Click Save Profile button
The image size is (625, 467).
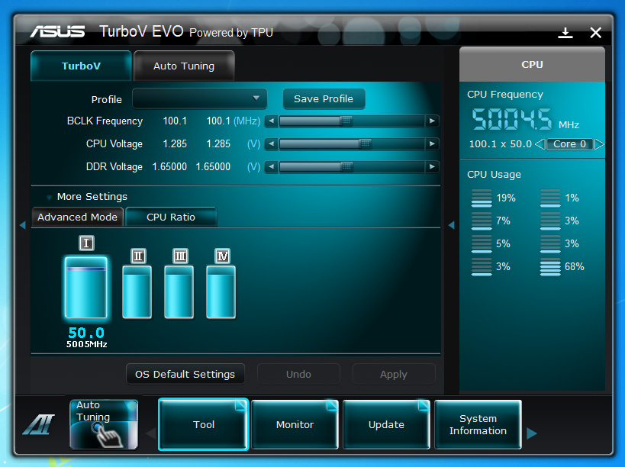[x=324, y=99]
